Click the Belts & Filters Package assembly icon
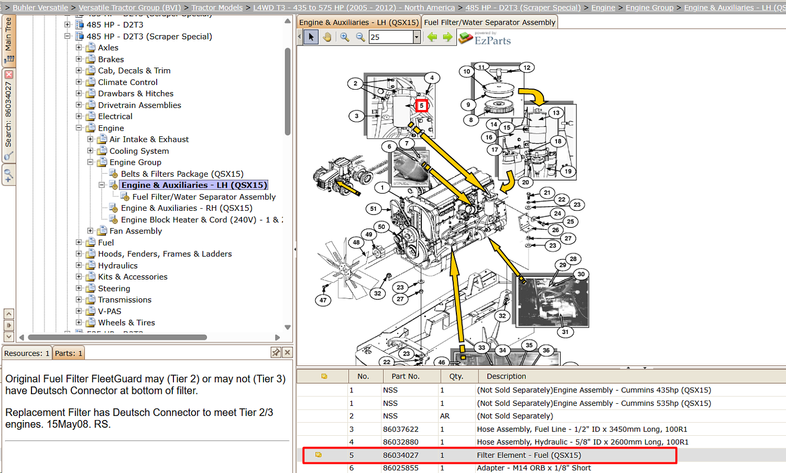Image resolution: width=786 pixels, height=473 pixels. click(113, 174)
